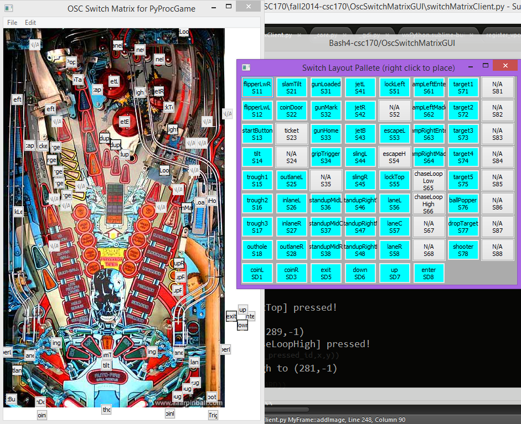Select the ticket S23 button
Viewport: 521px width, 424px height.
292,134
